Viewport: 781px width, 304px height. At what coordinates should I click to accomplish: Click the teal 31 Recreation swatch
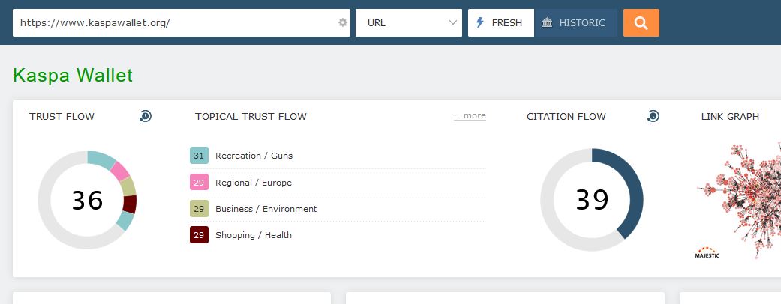pyautogui.click(x=199, y=156)
